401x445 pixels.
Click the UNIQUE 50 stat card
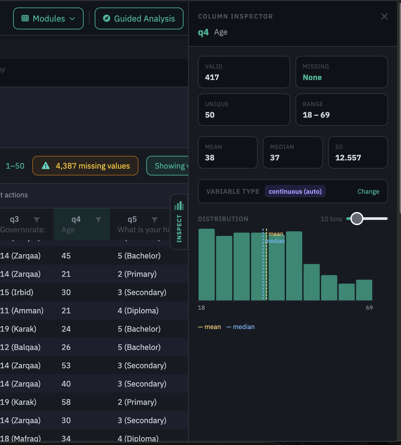click(244, 110)
